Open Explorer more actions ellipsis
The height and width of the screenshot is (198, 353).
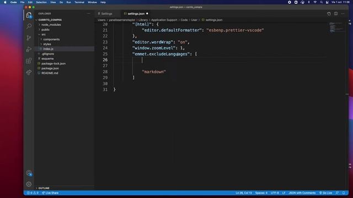(x=88, y=14)
